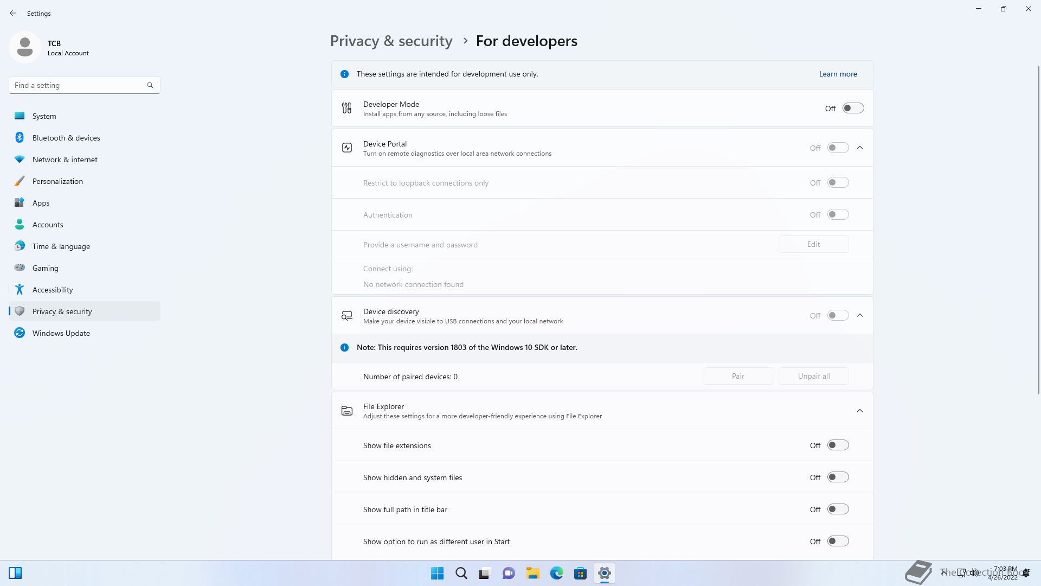The height and width of the screenshot is (586, 1041).
Task: Click the Windows Update icon in sidebar
Action: click(20, 333)
